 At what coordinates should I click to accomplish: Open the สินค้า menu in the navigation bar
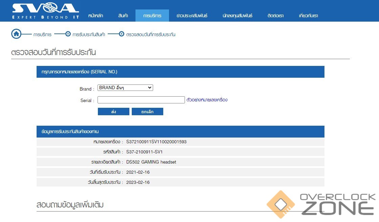(x=123, y=16)
